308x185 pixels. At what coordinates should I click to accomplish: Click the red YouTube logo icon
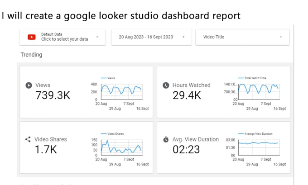(x=32, y=37)
